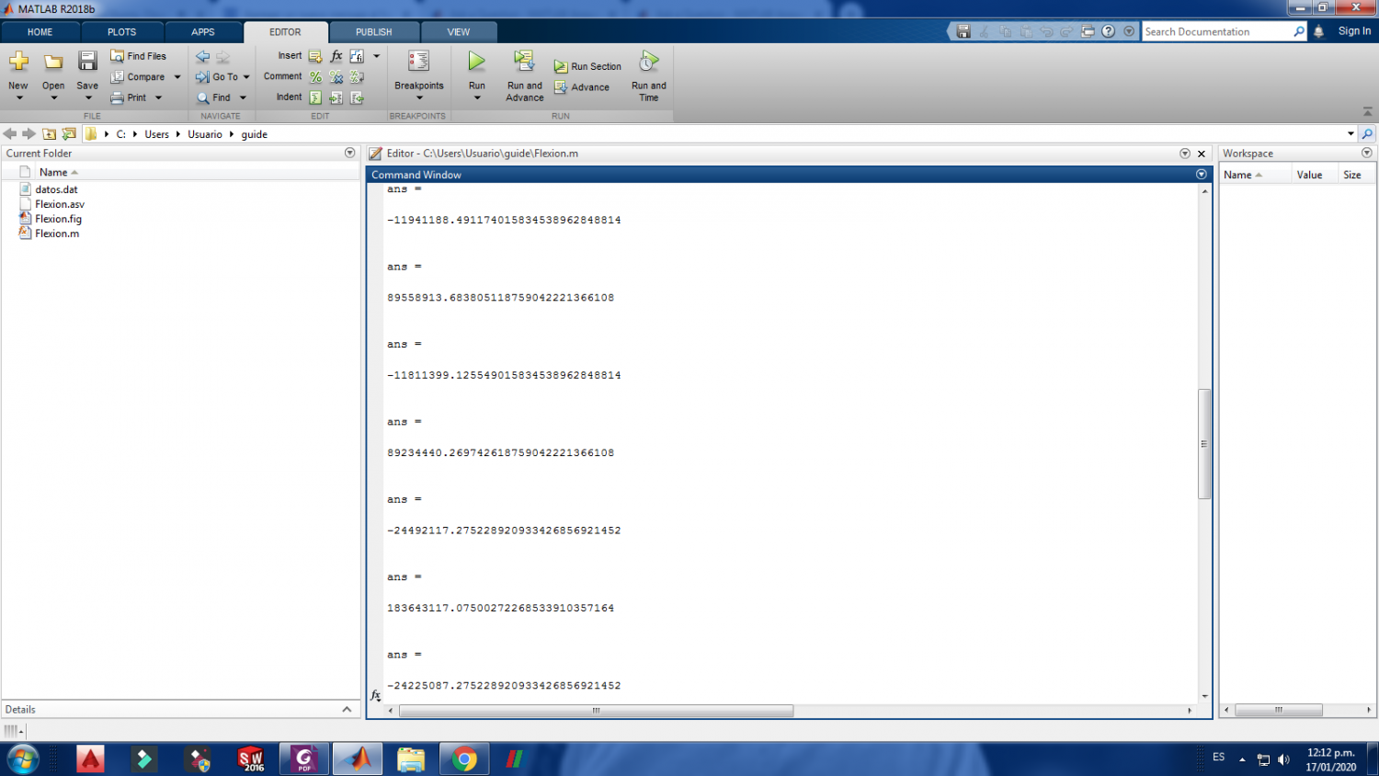Image resolution: width=1379 pixels, height=776 pixels.
Task: Click Command Window horizontal scrollbar thumb
Action: 596,711
